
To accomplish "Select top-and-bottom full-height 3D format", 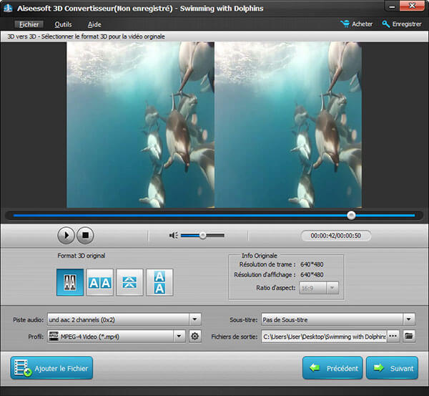I will 159,282.
